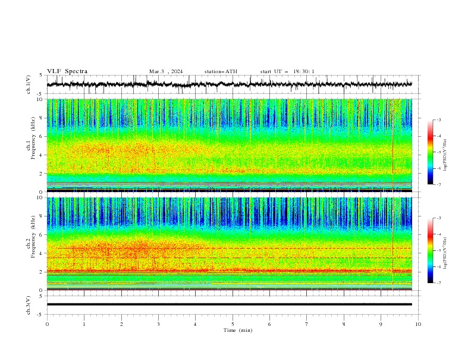
Task: Select the date text "Mar.3 , 2024"
Action: coord(166,71)
